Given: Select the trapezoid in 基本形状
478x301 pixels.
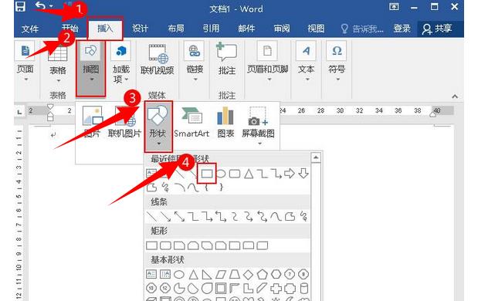Looking at the screenshot, I should point(235,275).
